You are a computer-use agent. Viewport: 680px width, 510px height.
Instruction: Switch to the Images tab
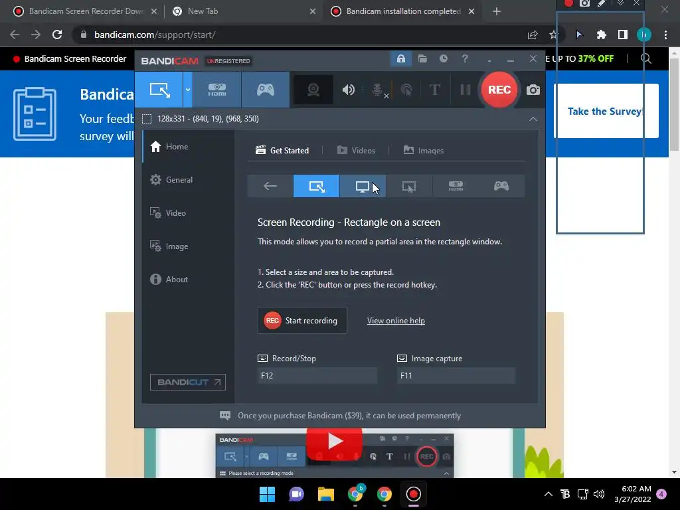423,151
